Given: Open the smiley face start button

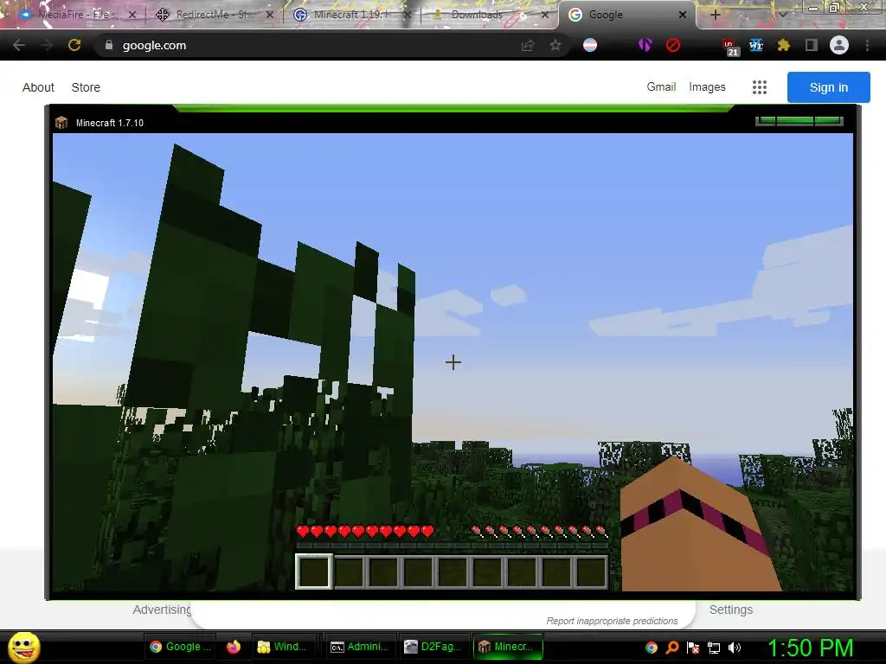Looking at the screenshot, I should coord(23,647).
